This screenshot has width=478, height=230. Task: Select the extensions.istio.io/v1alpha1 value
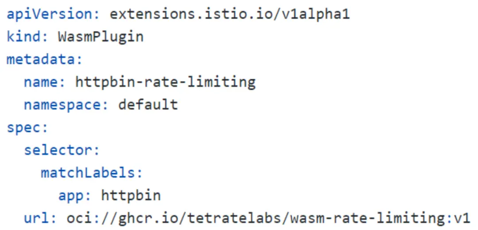(x=230, y=14)
